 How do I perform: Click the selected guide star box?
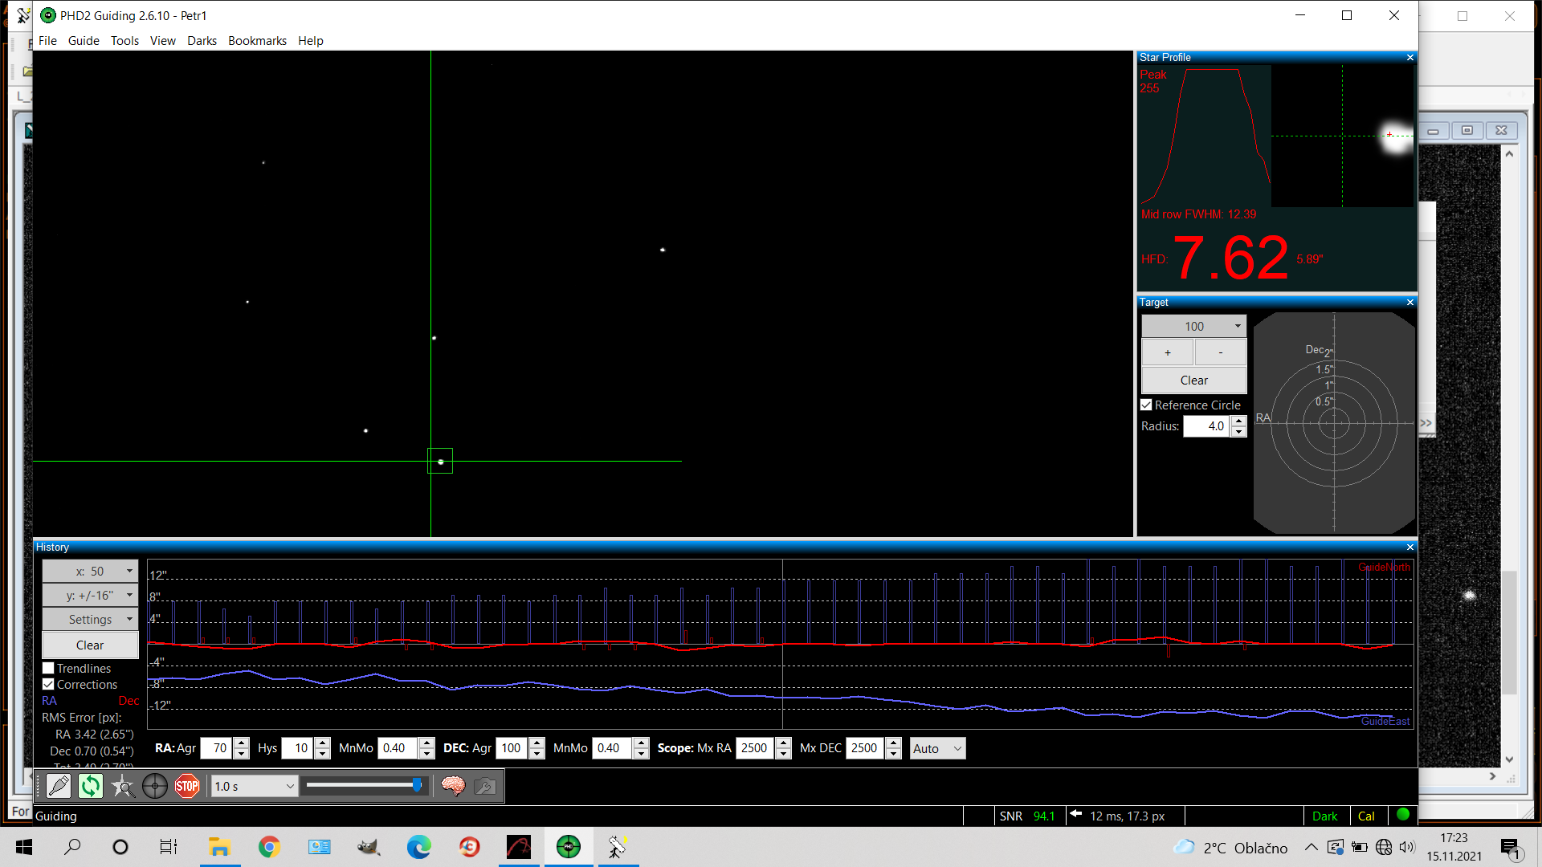pos(440,462)
